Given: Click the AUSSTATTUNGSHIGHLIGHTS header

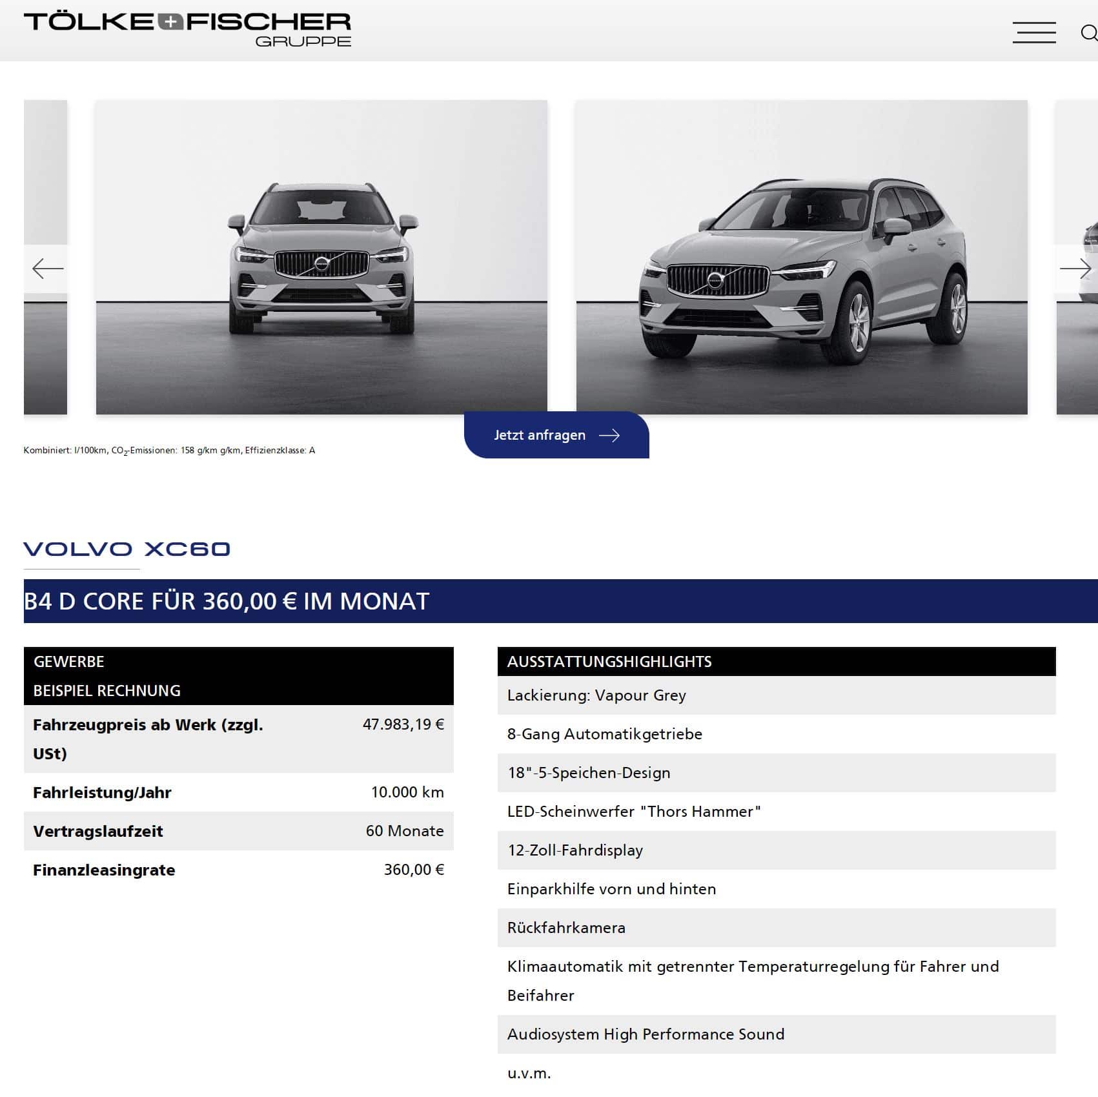Looking at the screenshot, I should pyautogui.click(x=777, y=662).
